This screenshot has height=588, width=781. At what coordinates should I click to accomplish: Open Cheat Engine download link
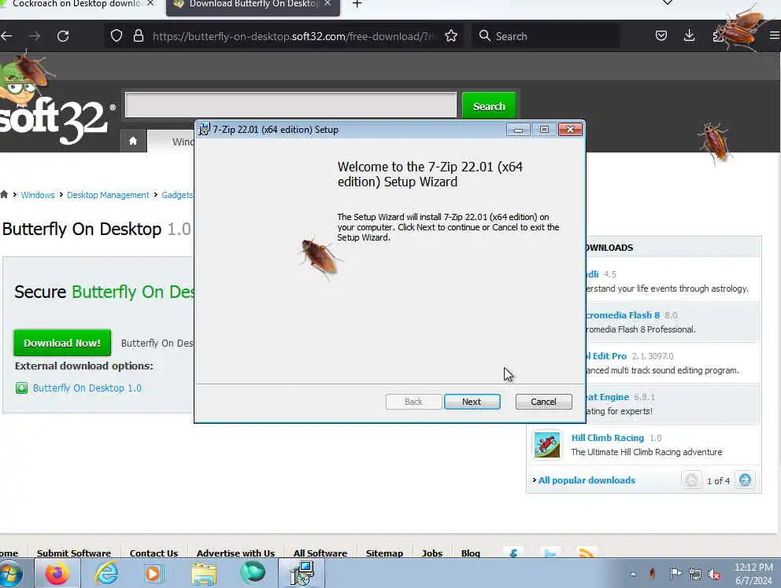coord(607,397)
